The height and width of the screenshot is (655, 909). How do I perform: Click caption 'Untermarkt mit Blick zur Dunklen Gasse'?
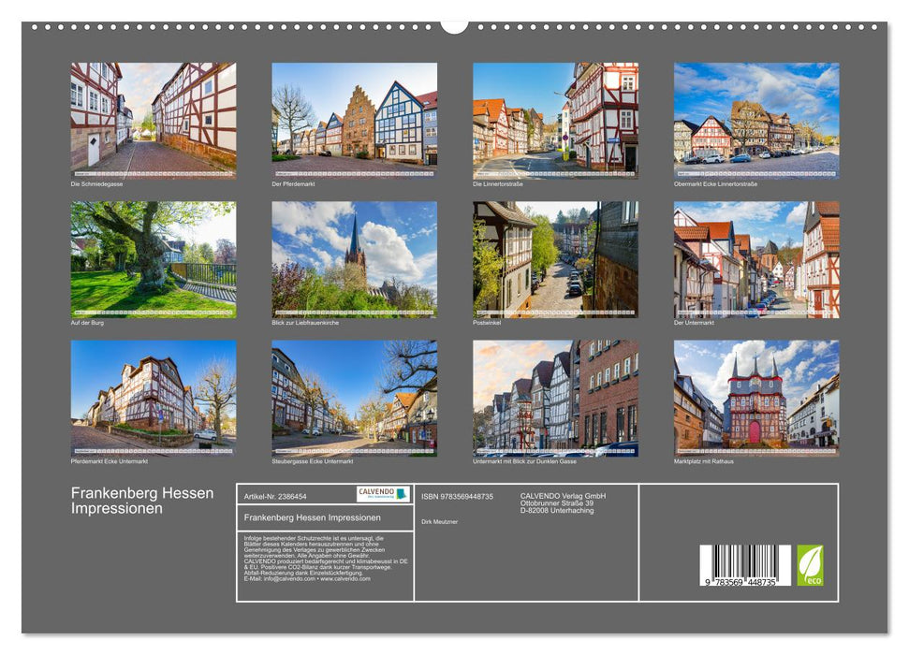(524, 461)
